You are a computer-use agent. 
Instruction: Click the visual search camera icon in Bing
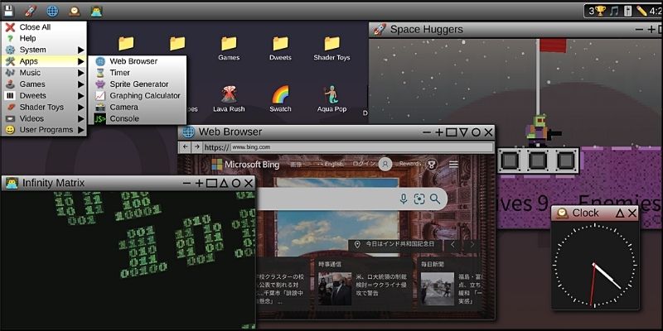tap(419, 199)
